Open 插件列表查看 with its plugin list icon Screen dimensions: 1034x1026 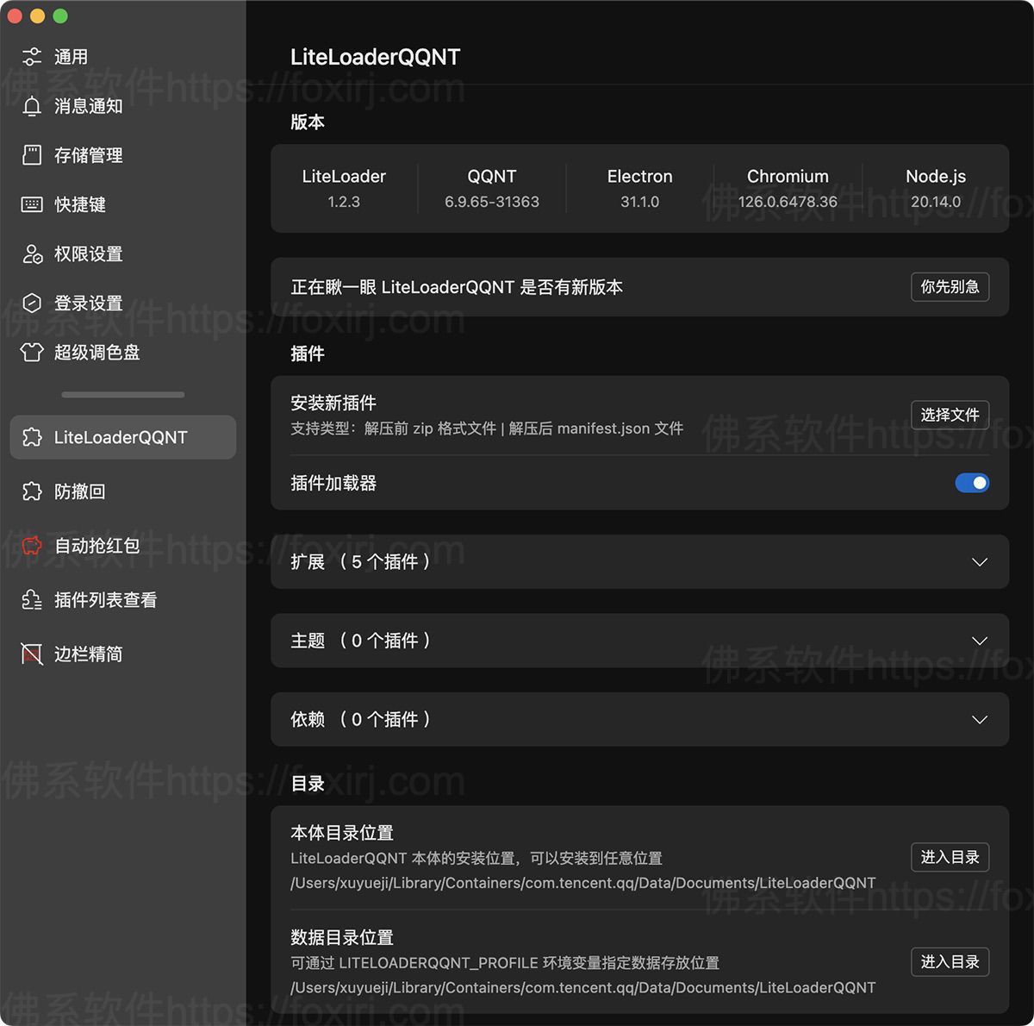(x=32, y=599)
